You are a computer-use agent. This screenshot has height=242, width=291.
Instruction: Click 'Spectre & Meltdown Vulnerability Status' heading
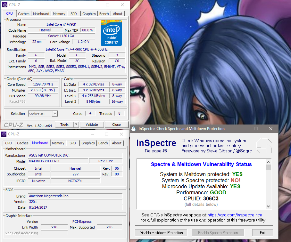201,164
